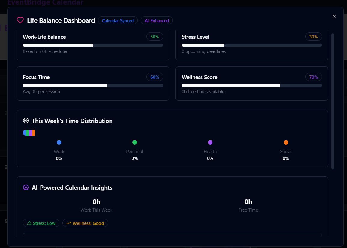
Task: Click the 'Stress Level' card title
Action: 195,37
